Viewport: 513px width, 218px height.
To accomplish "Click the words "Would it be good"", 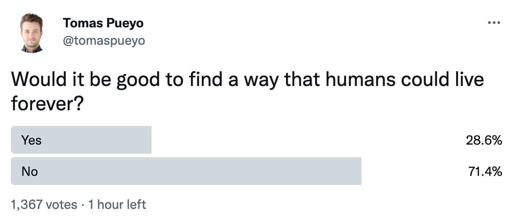I will tap(82, 81).
